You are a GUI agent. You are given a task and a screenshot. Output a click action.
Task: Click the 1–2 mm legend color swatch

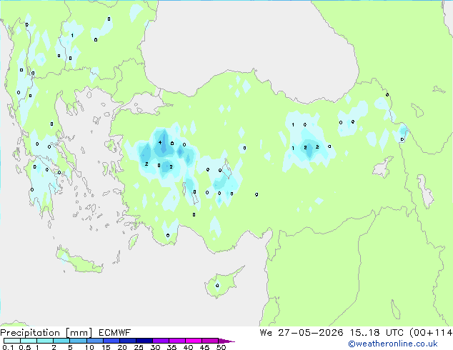click(x=45, y=341)
